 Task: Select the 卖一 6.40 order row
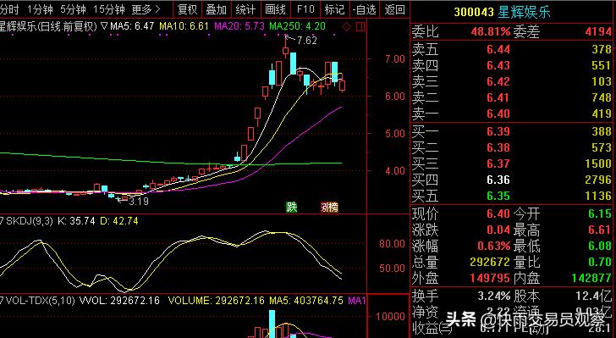click(512, 114)
